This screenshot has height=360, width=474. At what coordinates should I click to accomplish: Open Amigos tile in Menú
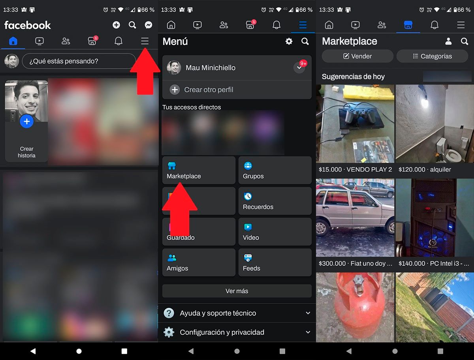click(x=199, y=262)
